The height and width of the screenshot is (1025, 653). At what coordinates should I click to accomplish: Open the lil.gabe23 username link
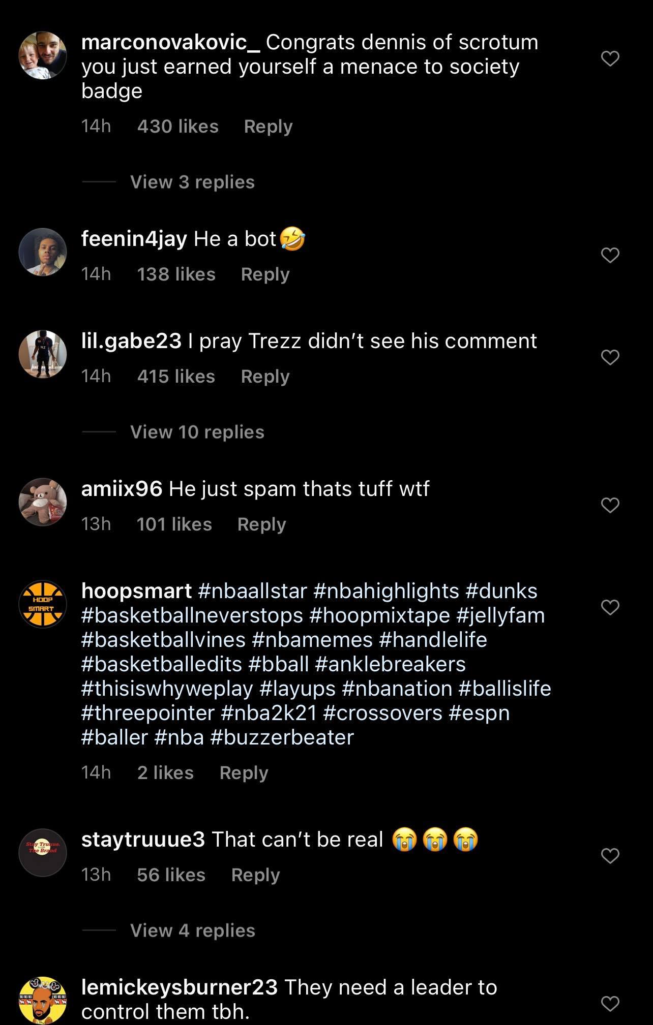131,341
